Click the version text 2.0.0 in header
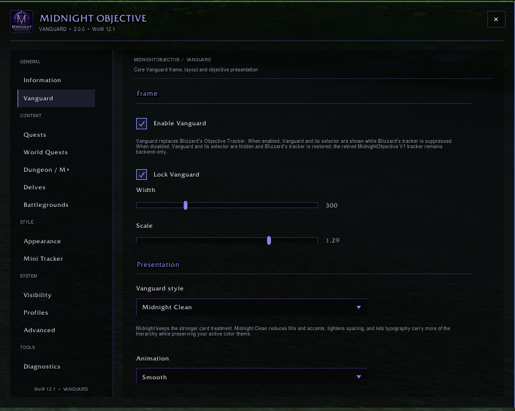515x411 pixels. tap(79, 29)
